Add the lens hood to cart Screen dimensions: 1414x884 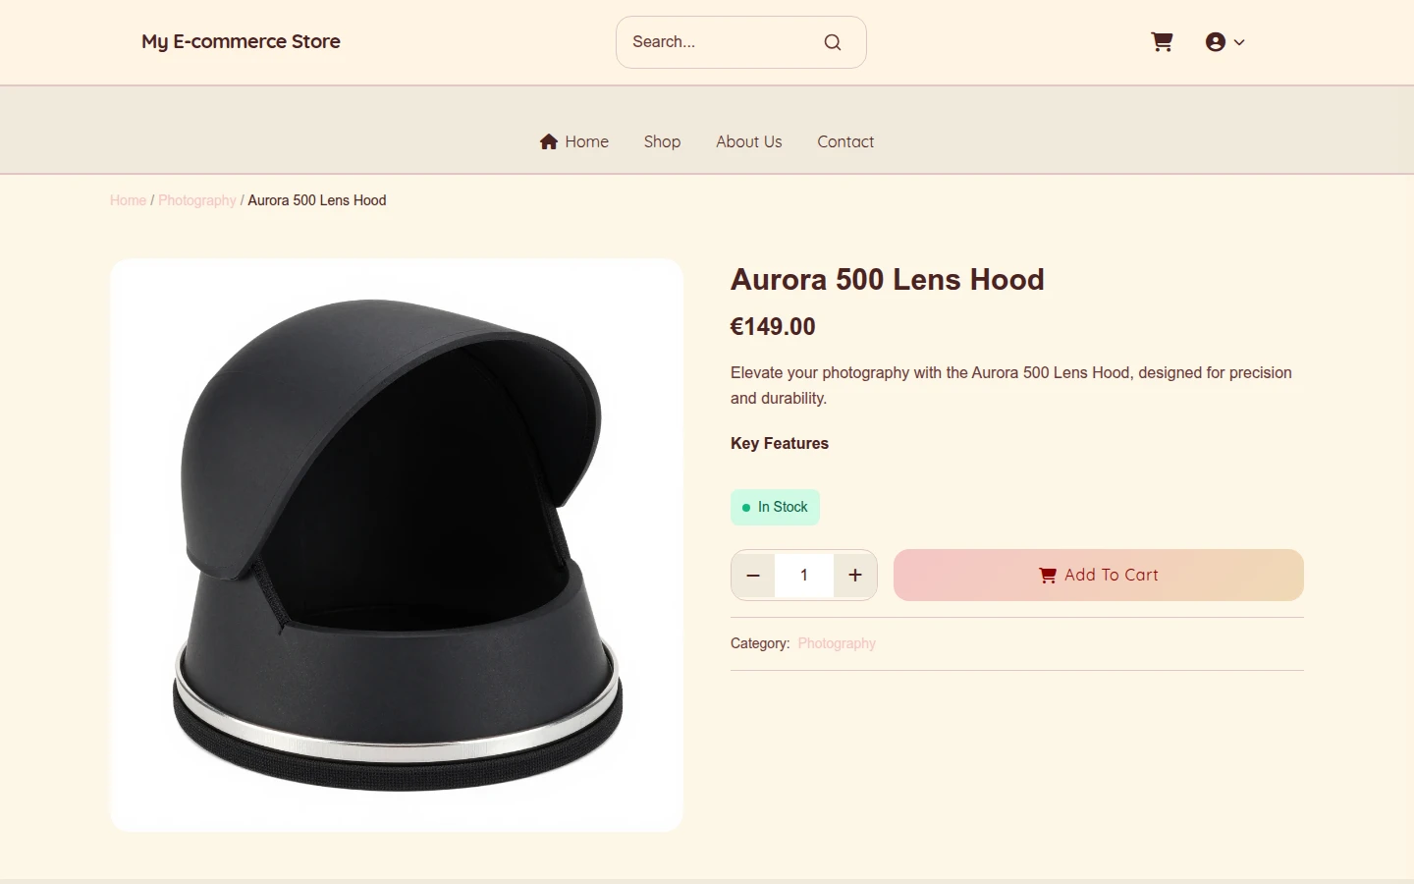pyautogui.click(x=1099, y=575)
